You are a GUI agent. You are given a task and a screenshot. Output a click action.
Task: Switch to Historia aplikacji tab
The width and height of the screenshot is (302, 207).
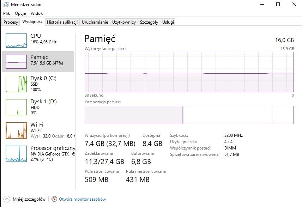tap(62, 22)
